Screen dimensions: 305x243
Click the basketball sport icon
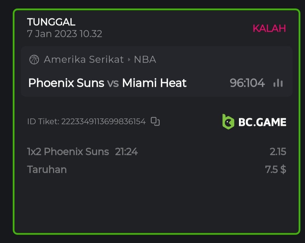point(34,60)
